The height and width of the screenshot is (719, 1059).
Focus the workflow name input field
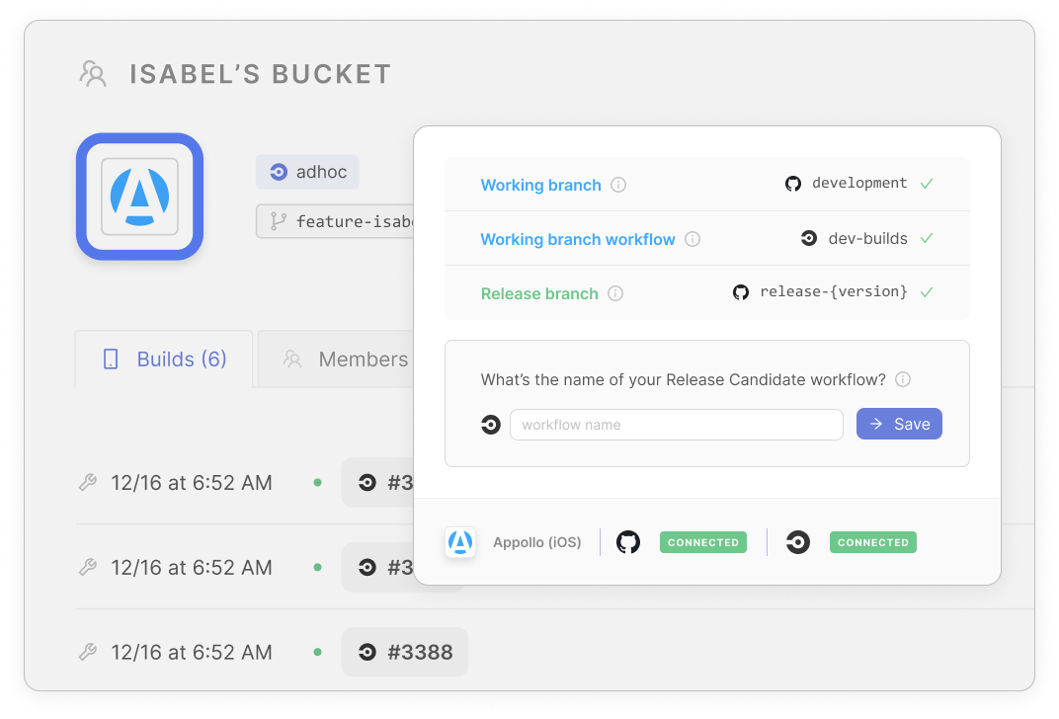676,425
